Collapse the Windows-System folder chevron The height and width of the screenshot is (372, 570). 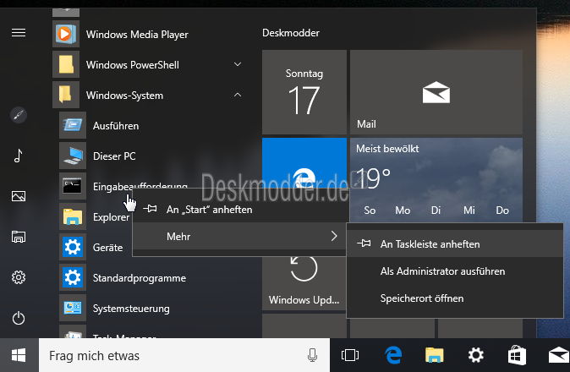pyautogui.click(x=238, y=95)
